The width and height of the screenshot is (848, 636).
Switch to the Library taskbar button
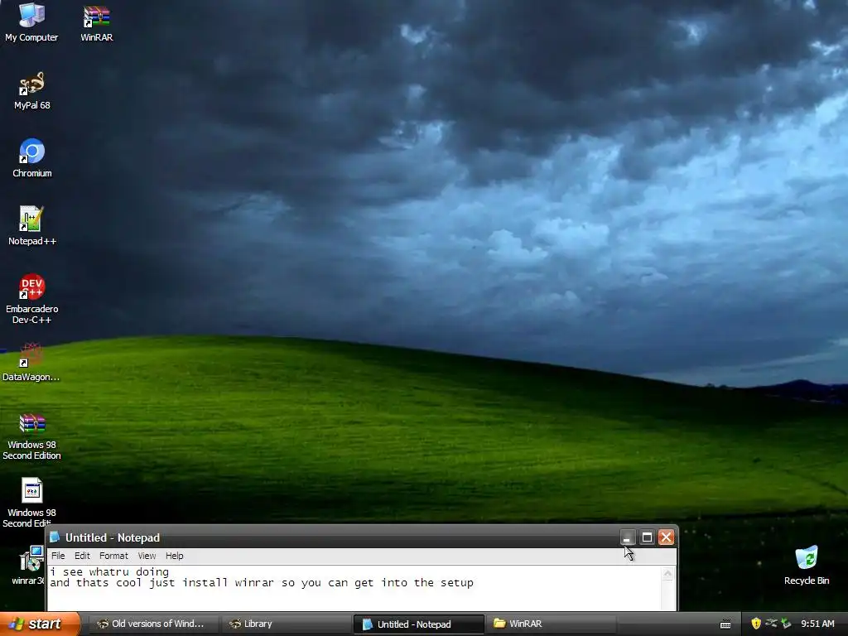(x=286, y=624)
